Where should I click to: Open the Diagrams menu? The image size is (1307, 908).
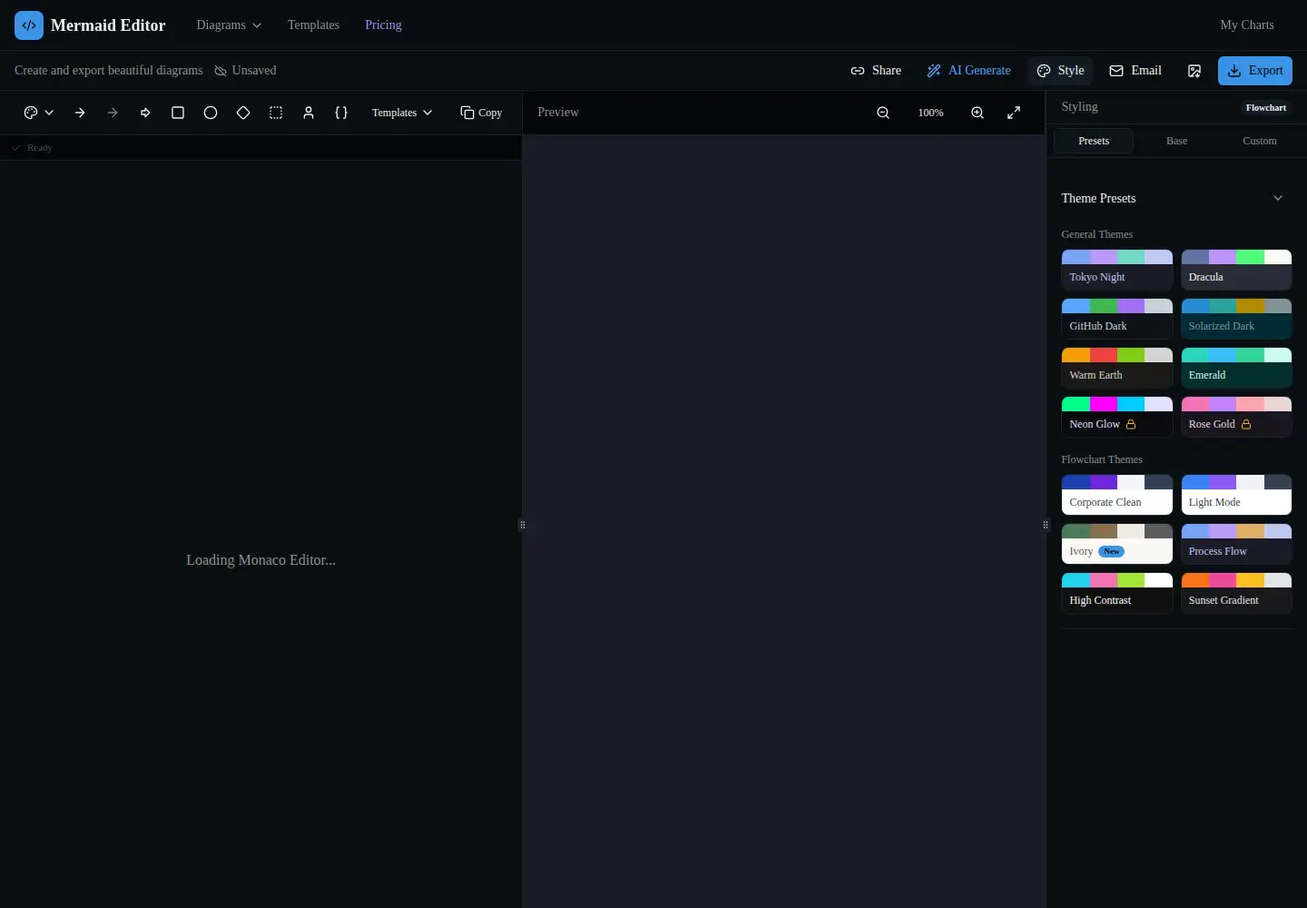pos(229,25)
